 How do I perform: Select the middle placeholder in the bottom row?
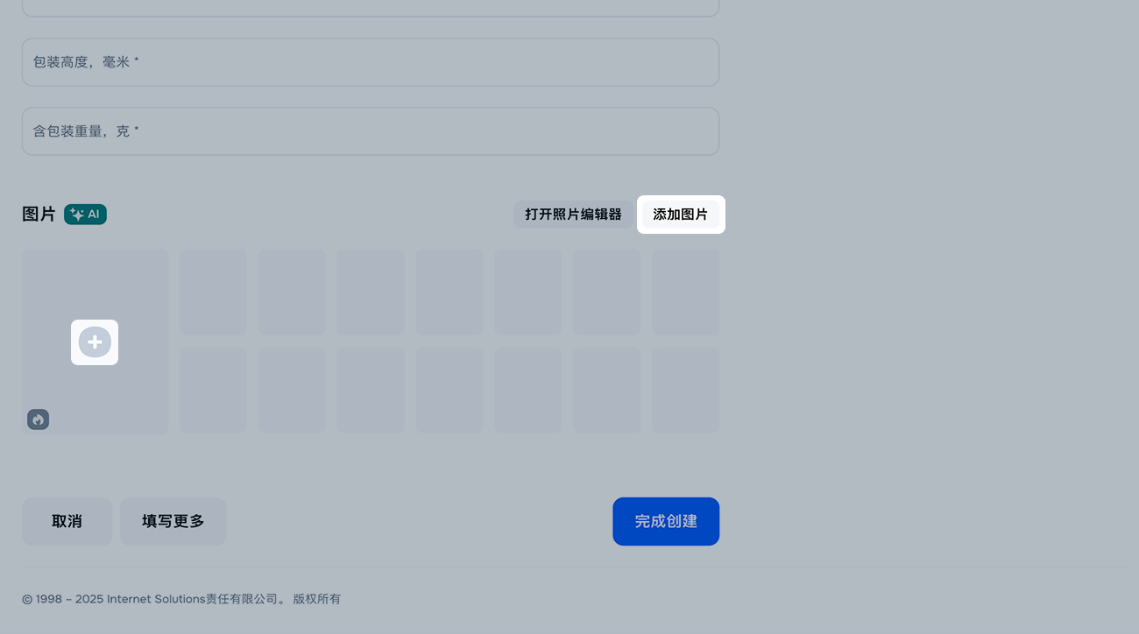(x=449, y=390)
